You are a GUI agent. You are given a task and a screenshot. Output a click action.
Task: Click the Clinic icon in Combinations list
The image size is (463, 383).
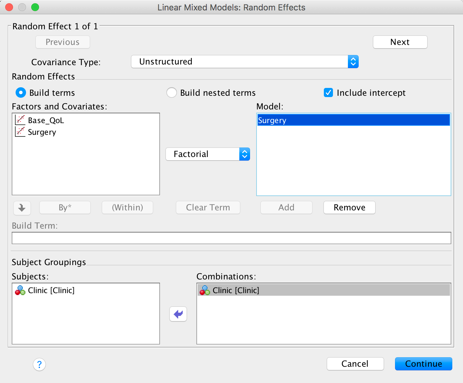tap(205, 290)
